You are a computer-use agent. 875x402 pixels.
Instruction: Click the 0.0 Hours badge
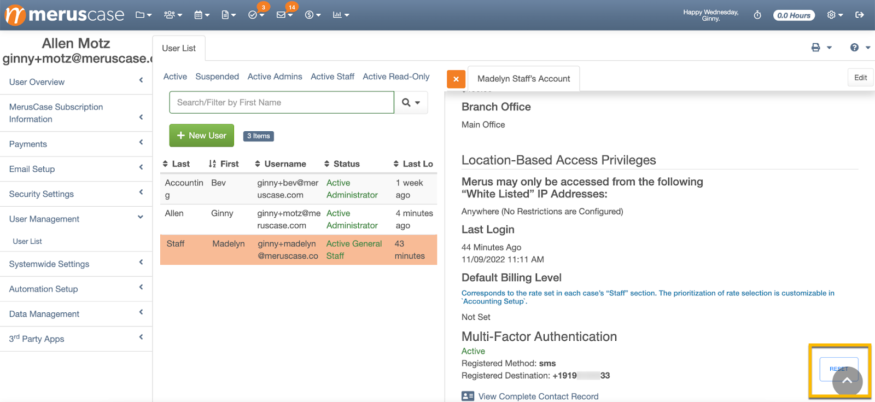(x=794, y=15)
